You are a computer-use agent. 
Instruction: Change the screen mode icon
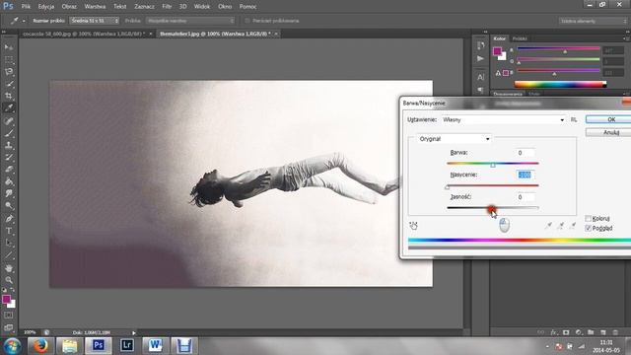click(9, 327)
